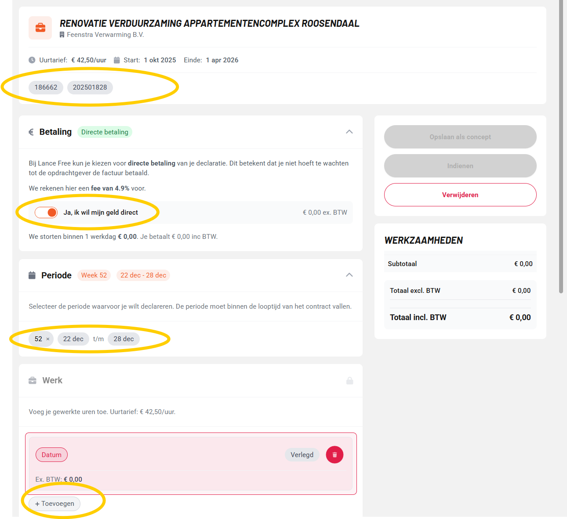Click the Datum field pill

(x=51, y=455)
